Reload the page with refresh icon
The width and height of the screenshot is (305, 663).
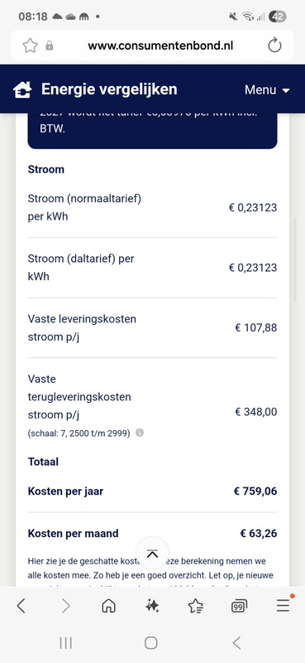274,46
